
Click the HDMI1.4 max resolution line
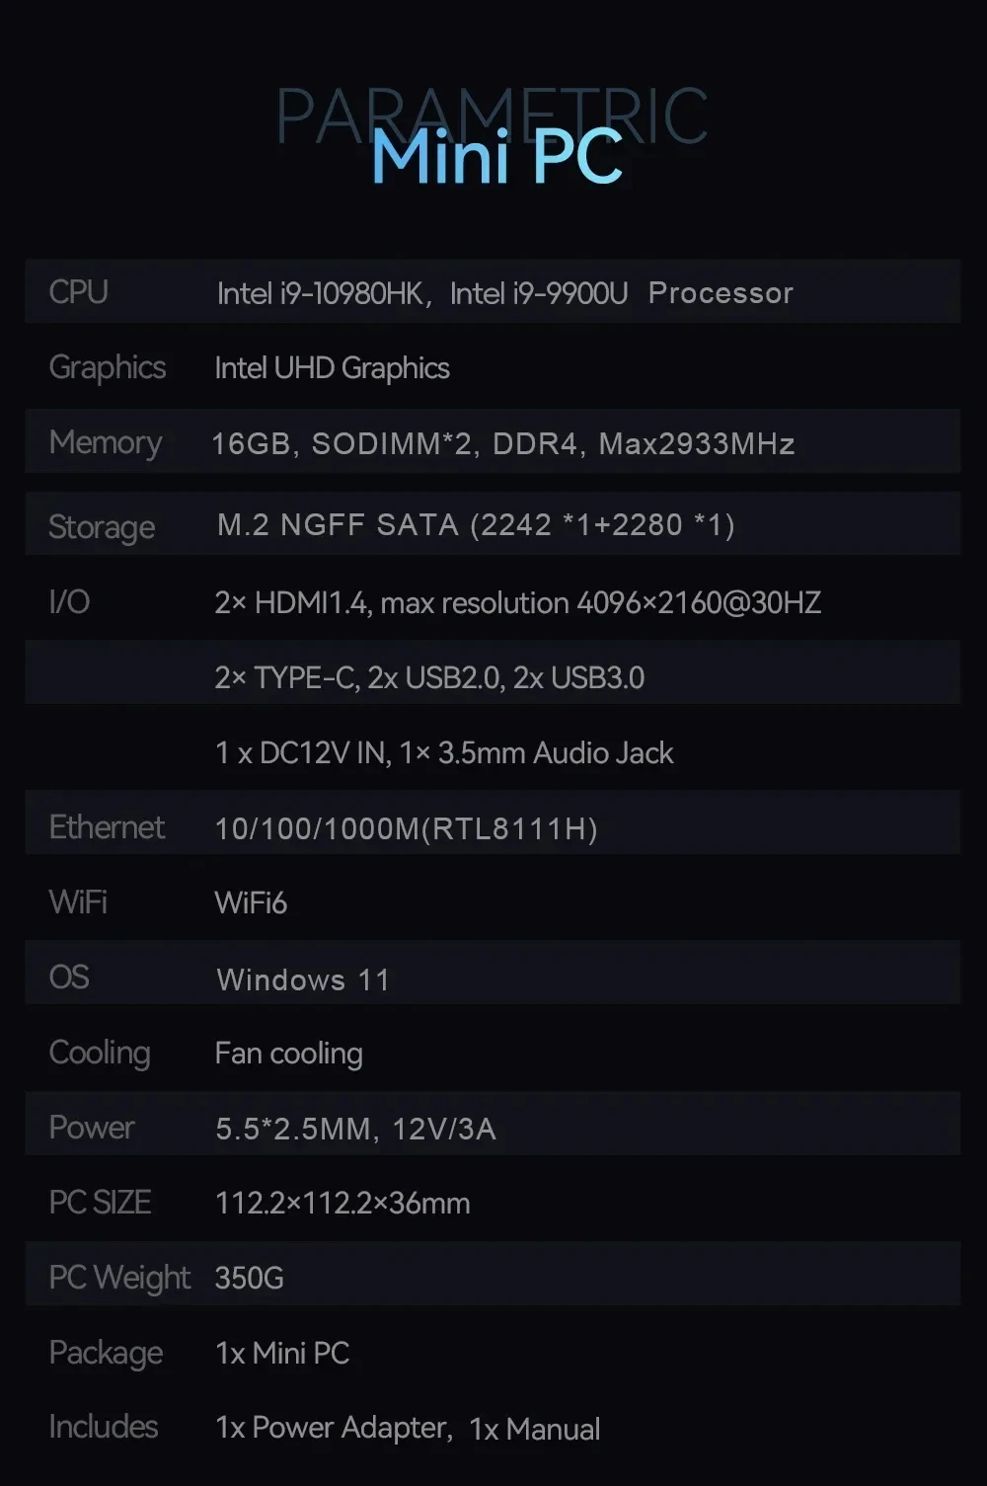(x=518, y=602)
